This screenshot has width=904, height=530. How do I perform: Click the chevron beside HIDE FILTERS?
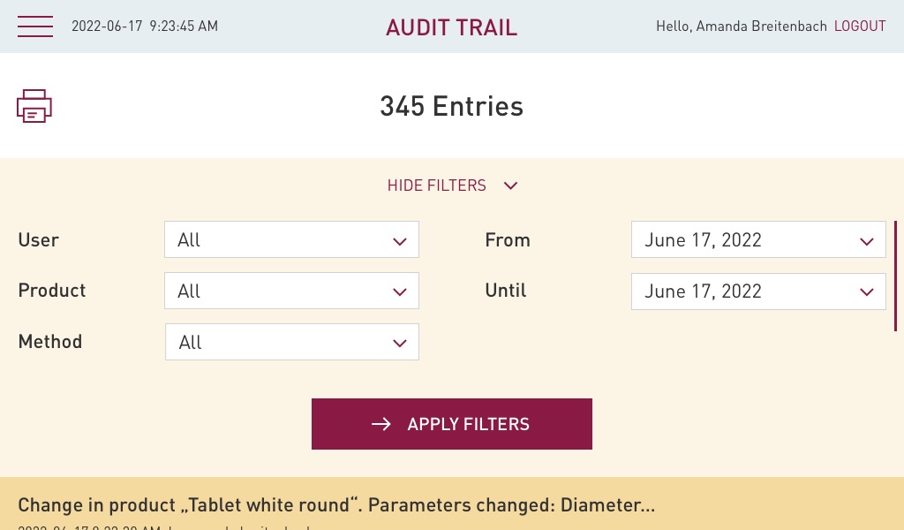click(510, 185)
